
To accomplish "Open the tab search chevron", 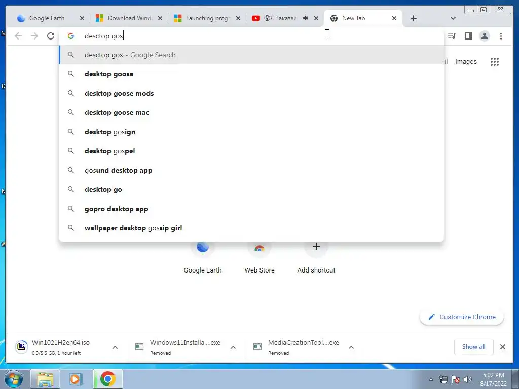I will pos(453,18).
